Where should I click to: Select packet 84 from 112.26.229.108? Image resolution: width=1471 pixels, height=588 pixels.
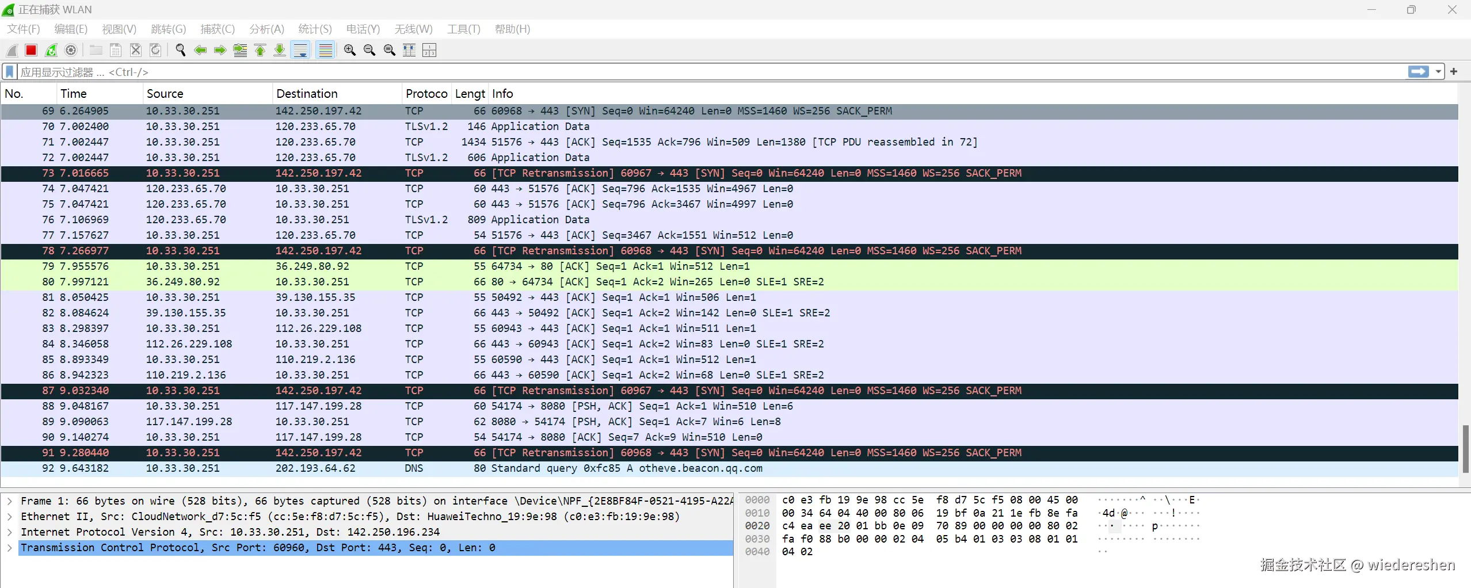[x=729, y=344]
